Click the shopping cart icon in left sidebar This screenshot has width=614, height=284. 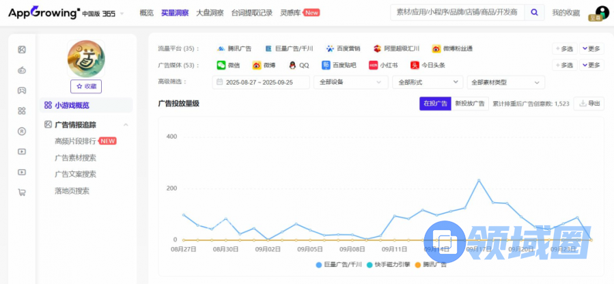(x=22, y=193)
